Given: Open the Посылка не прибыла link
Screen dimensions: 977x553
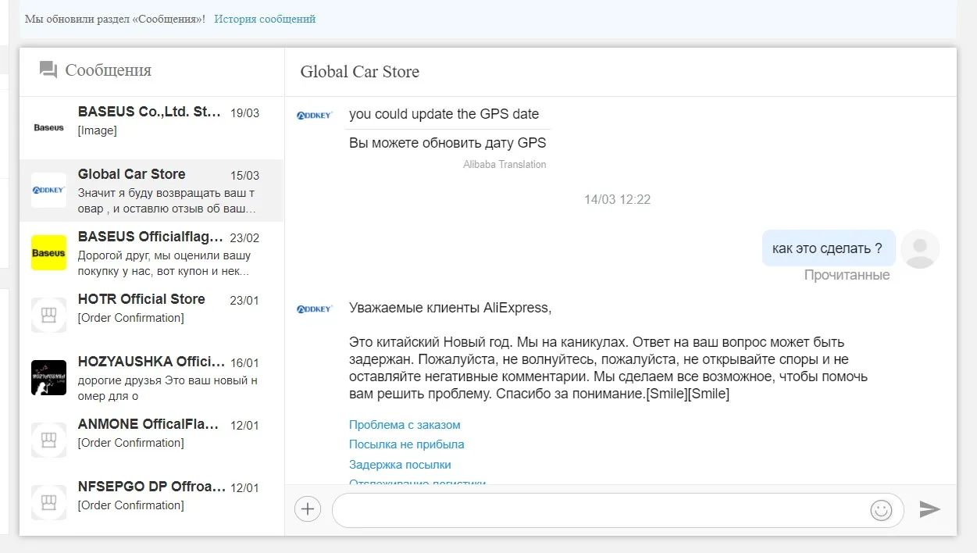Looking at the screenshot, I should tap(407, 444).
